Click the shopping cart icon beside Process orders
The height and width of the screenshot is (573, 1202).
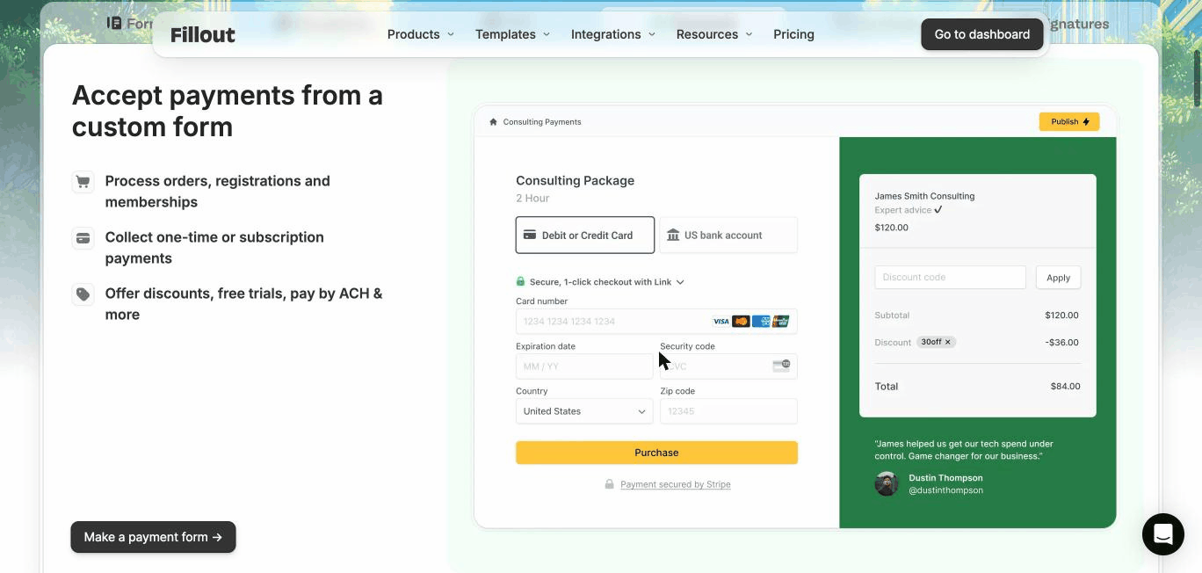point(83,182)
